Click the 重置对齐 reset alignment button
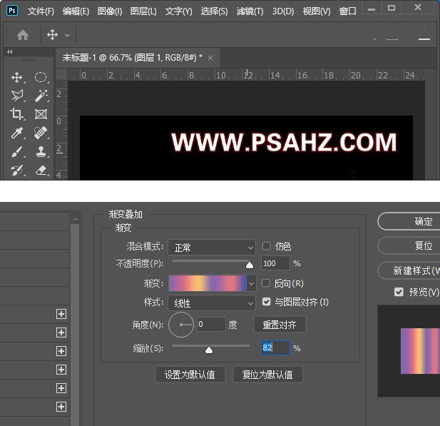440x426 pixels. [280, 325]
